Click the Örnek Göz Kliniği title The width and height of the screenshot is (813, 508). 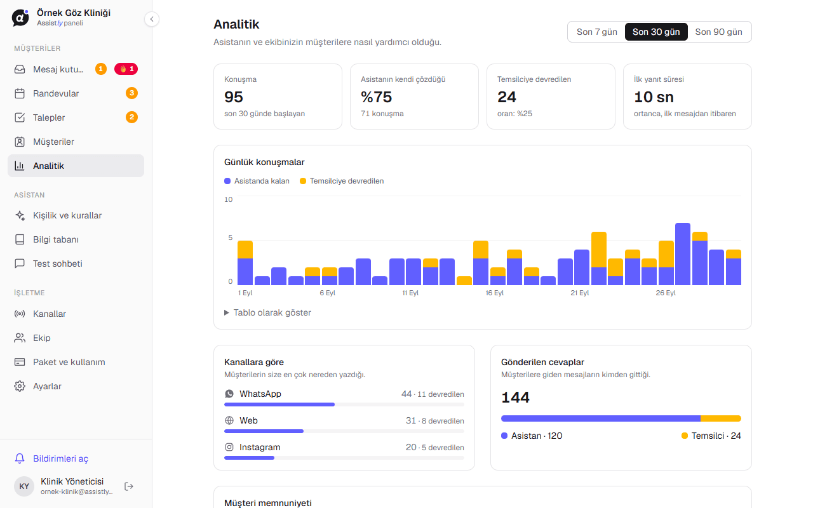74,13
